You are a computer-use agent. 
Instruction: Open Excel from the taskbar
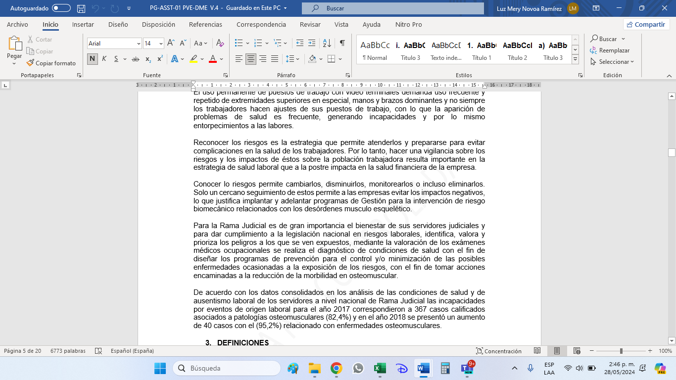tap(380, 368)
